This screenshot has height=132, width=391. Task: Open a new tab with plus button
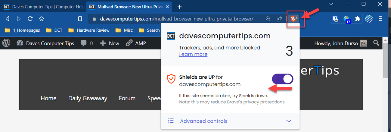pyautogui.click(x=179, y=7)
